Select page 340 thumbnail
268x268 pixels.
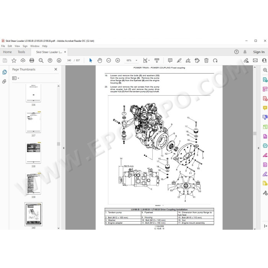pyautogui.click(x=33, y=214)
